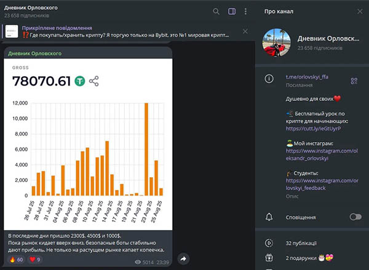Open the t.me/orlovskyi_ffa link
369x270 pixels.
[307, 77]
